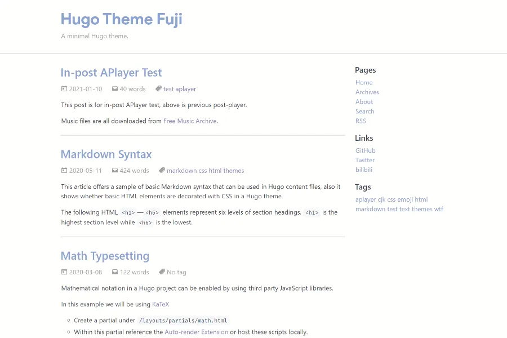Click the calendar icon on In-post APlayer Test
The image size is (507, 338).
click(x=64, y=88)
